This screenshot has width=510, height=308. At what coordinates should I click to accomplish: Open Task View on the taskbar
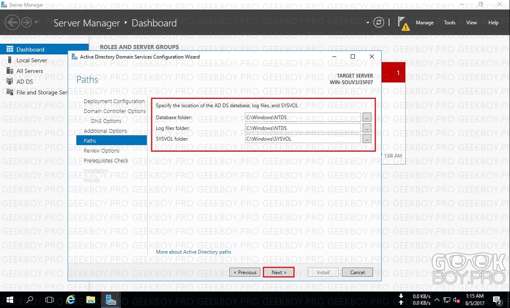point(50,300)
